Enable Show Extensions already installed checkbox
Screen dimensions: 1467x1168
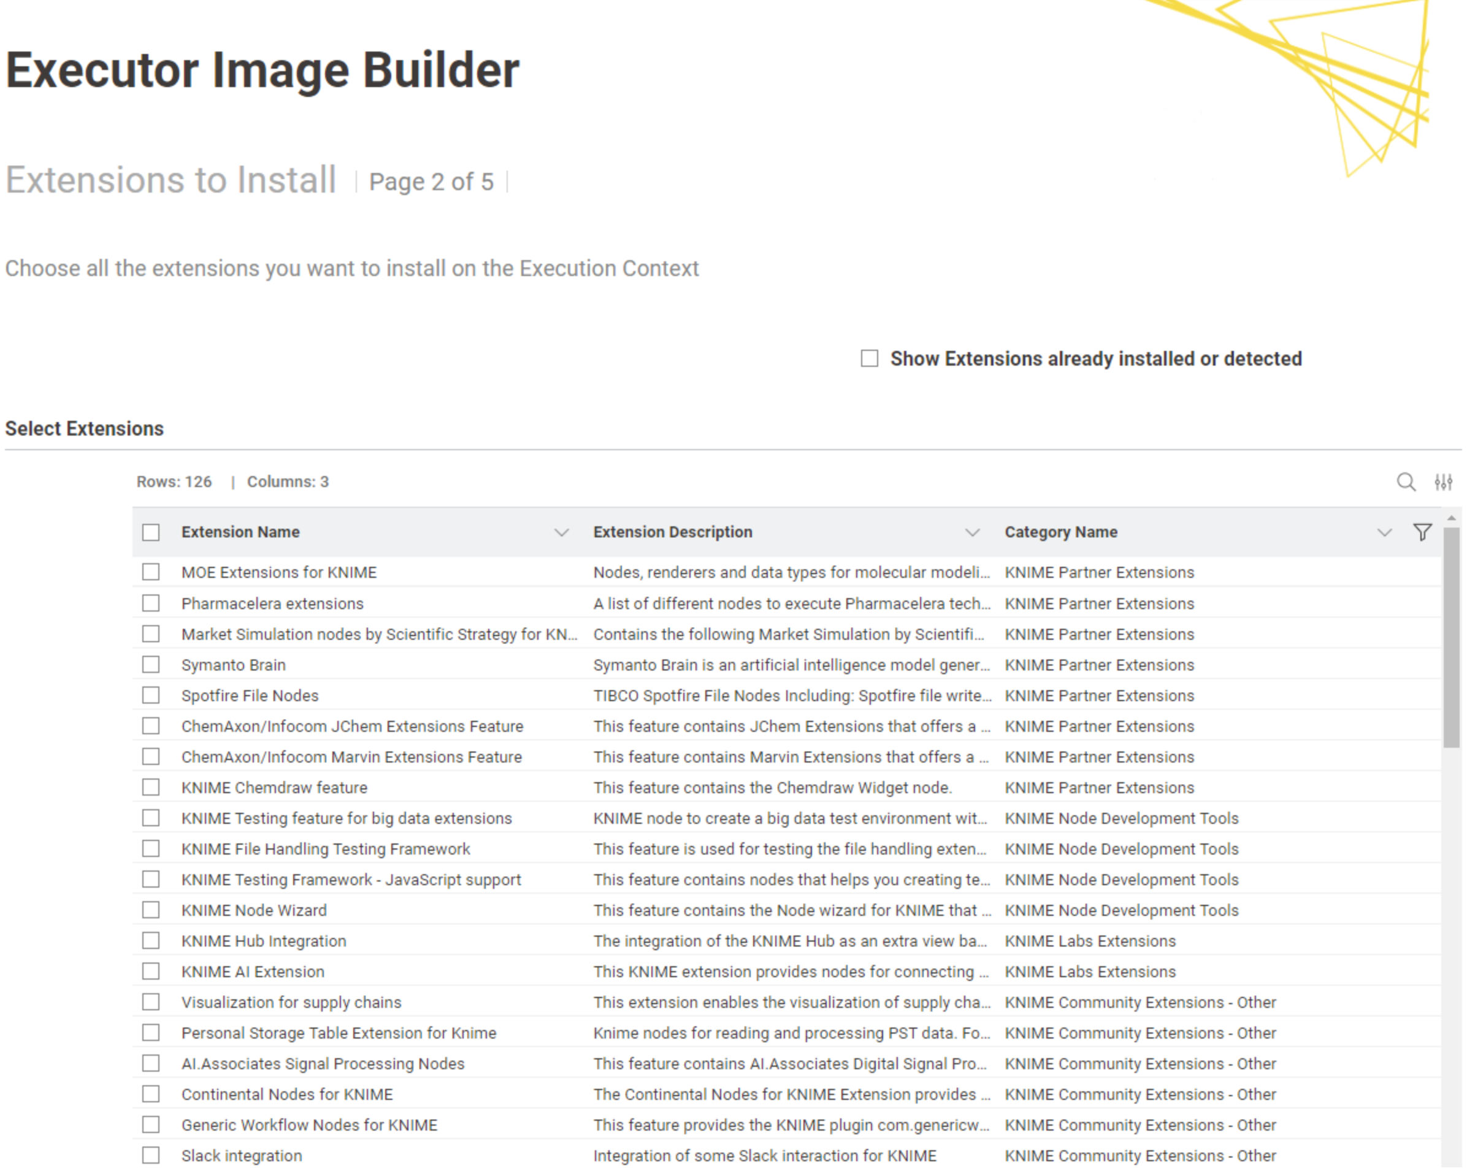870,358
